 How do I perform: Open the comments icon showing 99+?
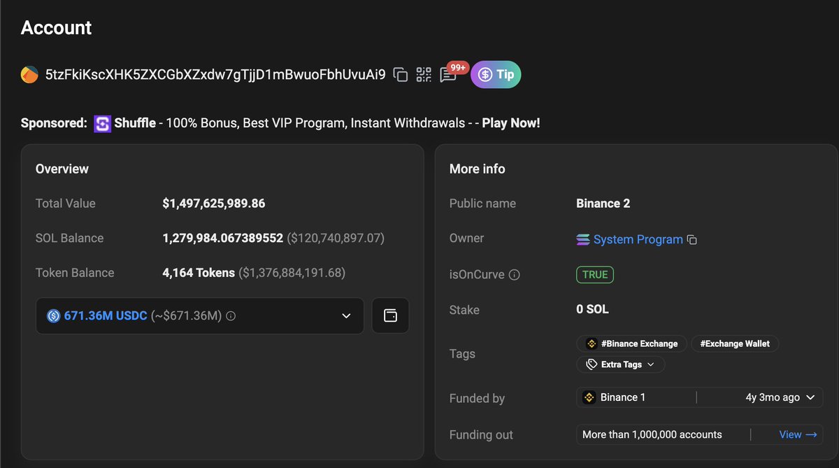pyautogui.click(x=448, y=75)
